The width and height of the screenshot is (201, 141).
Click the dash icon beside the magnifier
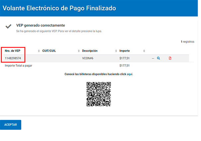[153, 59]
